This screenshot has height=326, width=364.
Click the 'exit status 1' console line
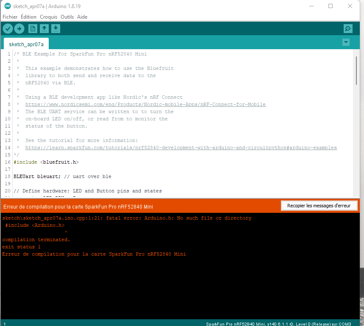tap(21, 247)
